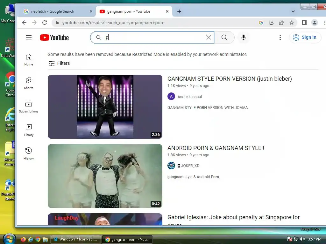Viewport: 326px width, 244px height.
Task: Open video title mentioning justin bieber
Action: coord(230,79)
